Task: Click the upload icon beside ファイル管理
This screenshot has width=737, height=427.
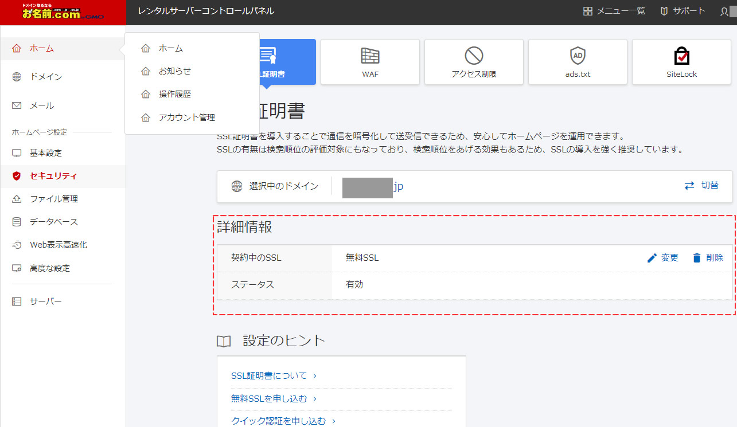Action: [17, 199]
